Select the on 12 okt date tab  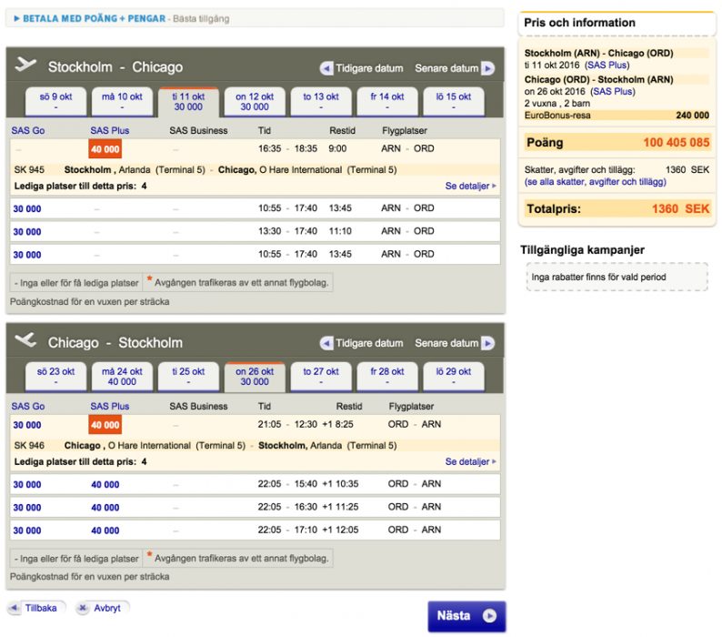point(254,101)
